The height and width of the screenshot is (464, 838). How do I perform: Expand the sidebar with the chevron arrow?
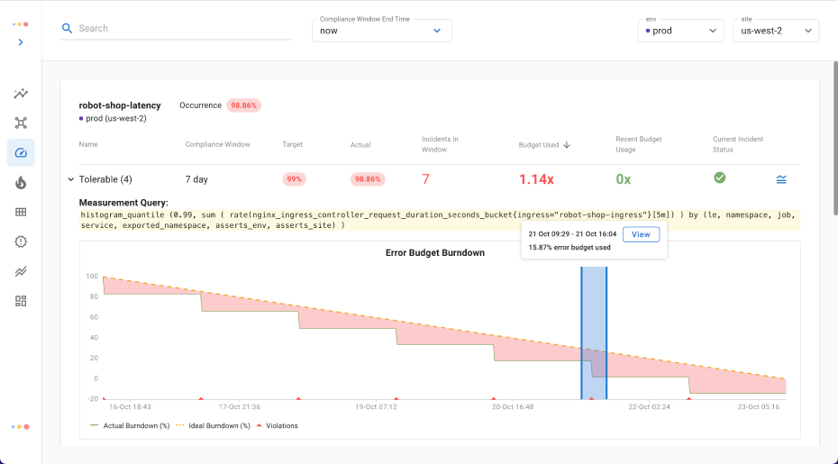[21, 42]
